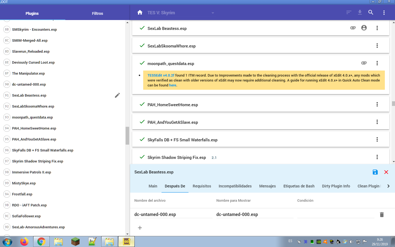Select Deviously Cursed Loot.esp in the sidebar

(x=33, y=62)
